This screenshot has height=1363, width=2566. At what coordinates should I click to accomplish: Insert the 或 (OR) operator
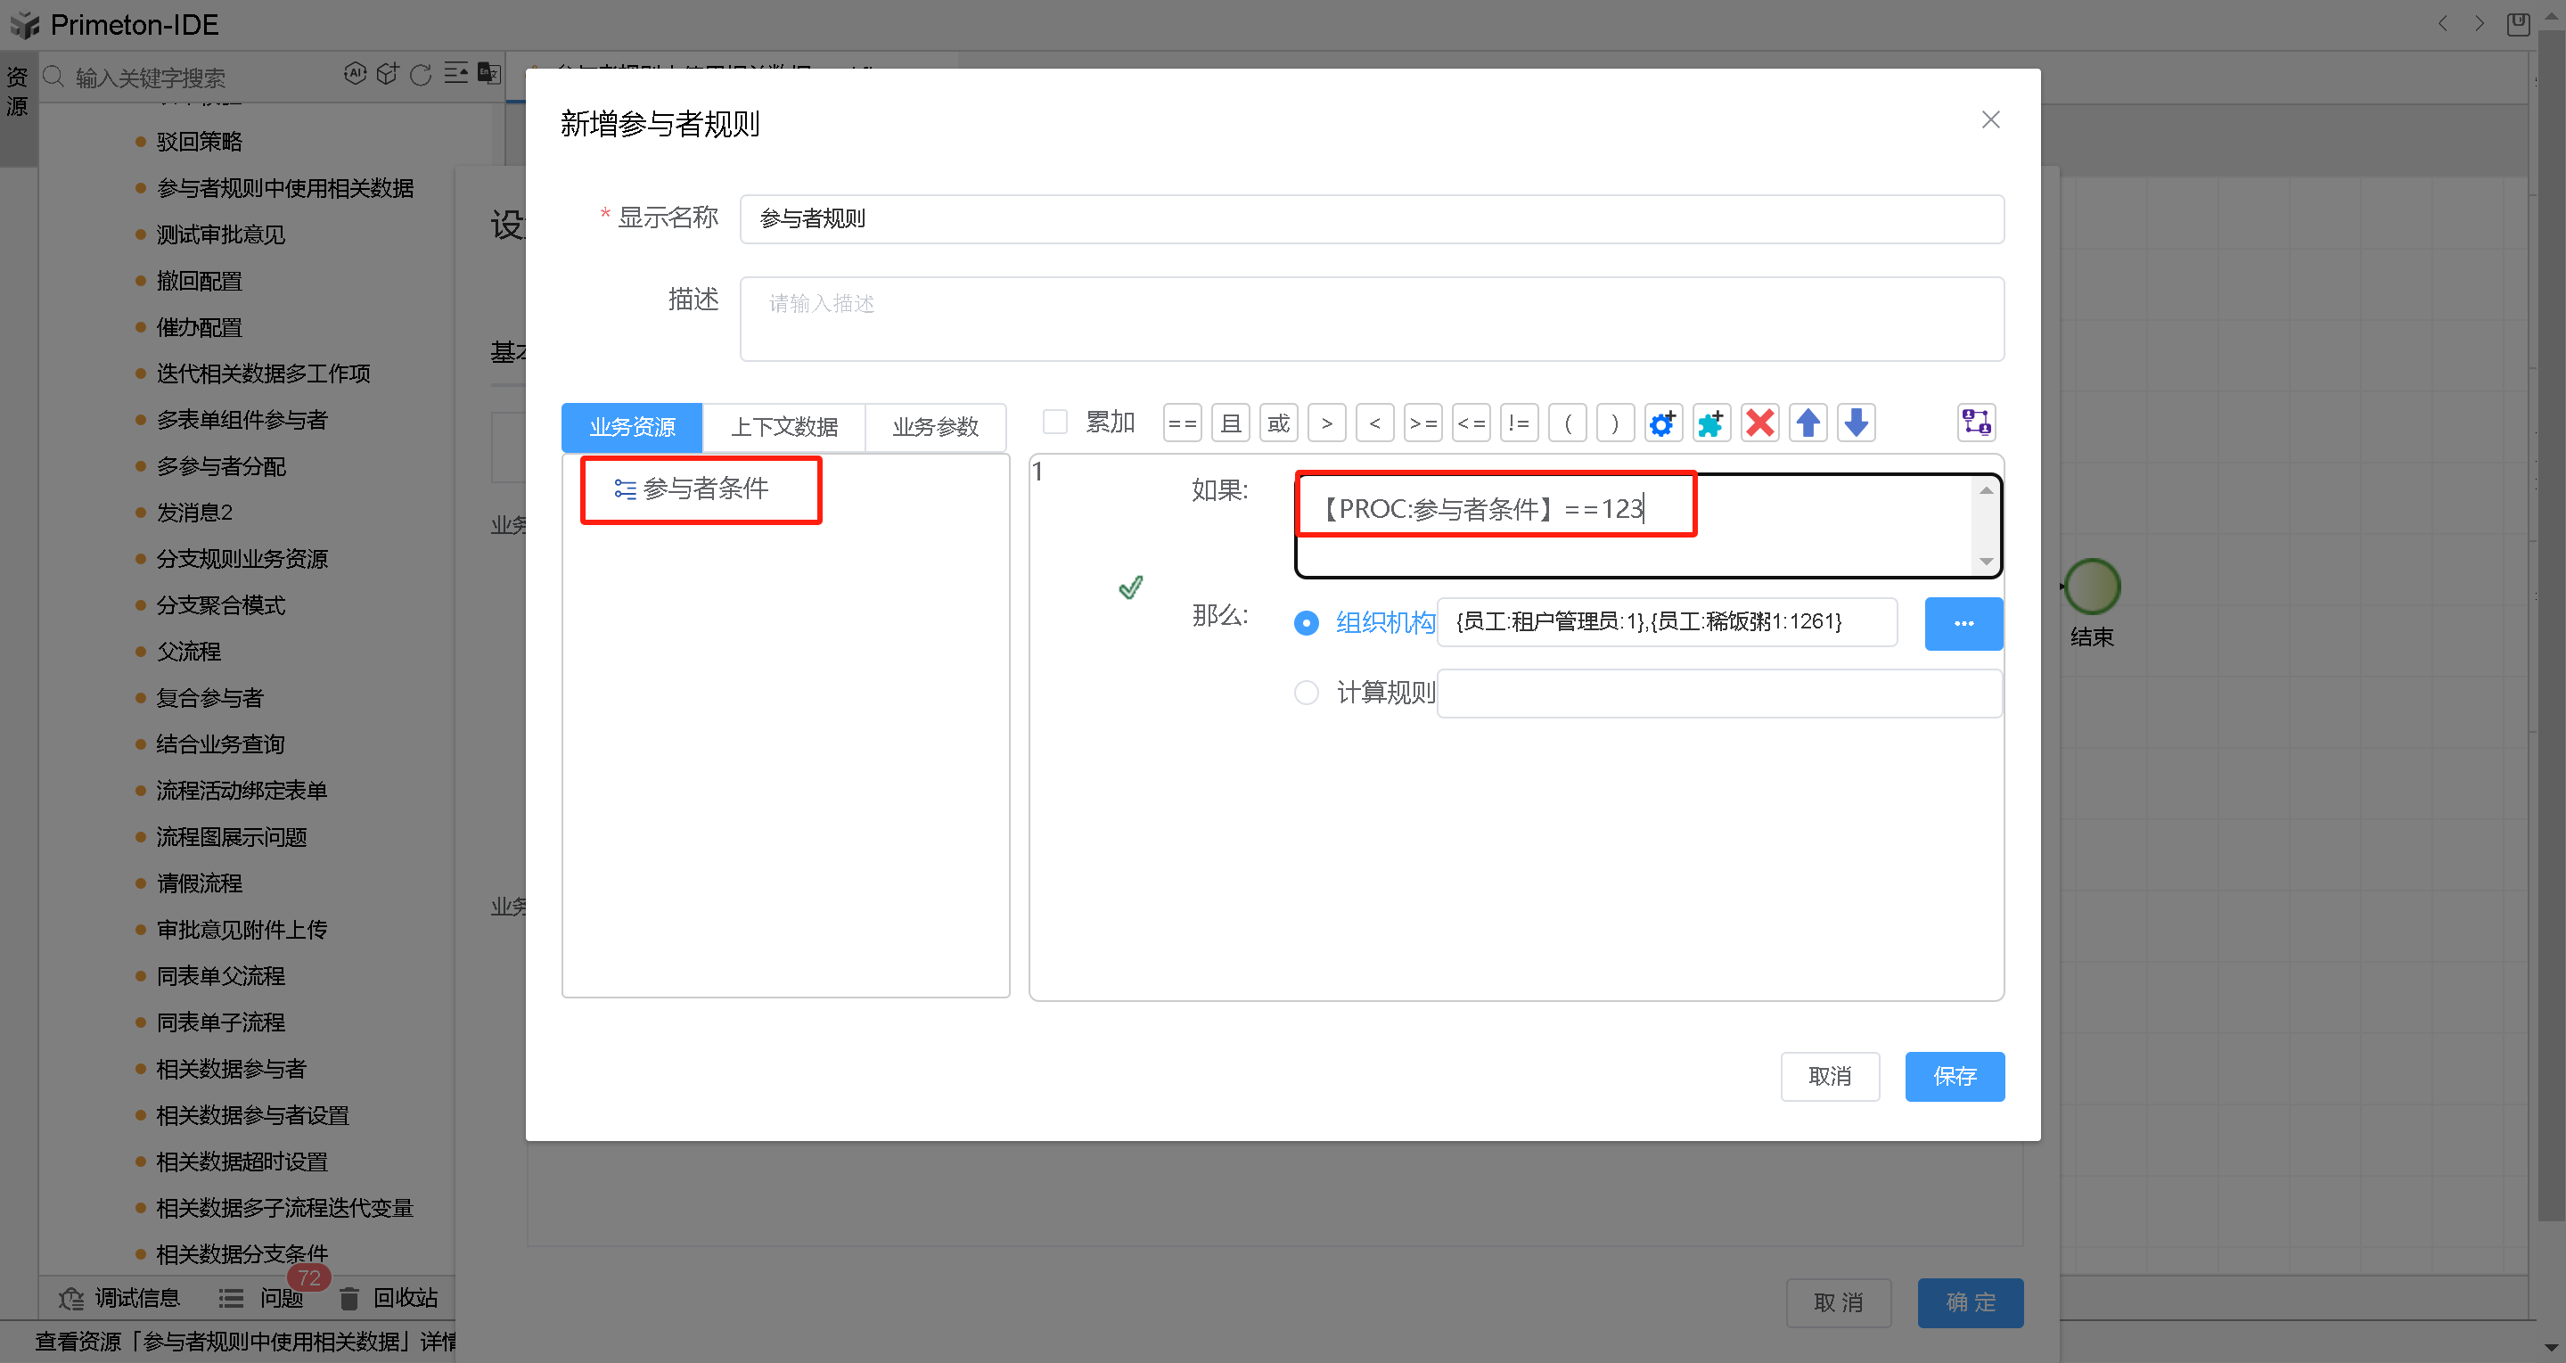click(1278, 423)
